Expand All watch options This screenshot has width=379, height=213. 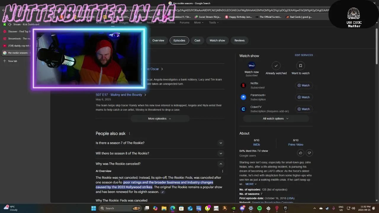tap(276, 119)
